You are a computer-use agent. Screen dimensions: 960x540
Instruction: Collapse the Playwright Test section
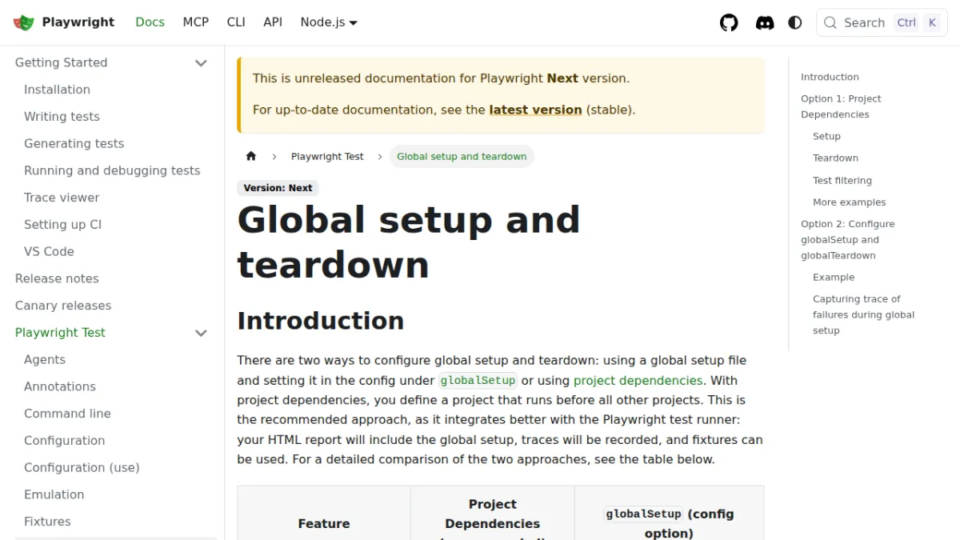click(201, 333)
